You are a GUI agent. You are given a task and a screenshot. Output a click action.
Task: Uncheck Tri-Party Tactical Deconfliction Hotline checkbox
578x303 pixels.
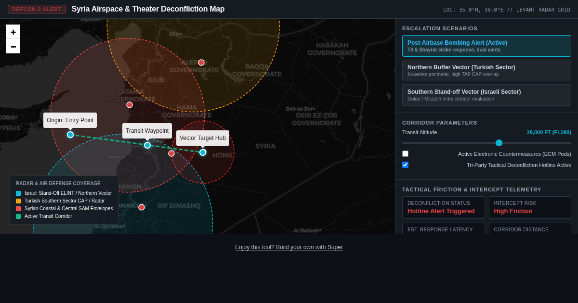(x=405, y=165)
